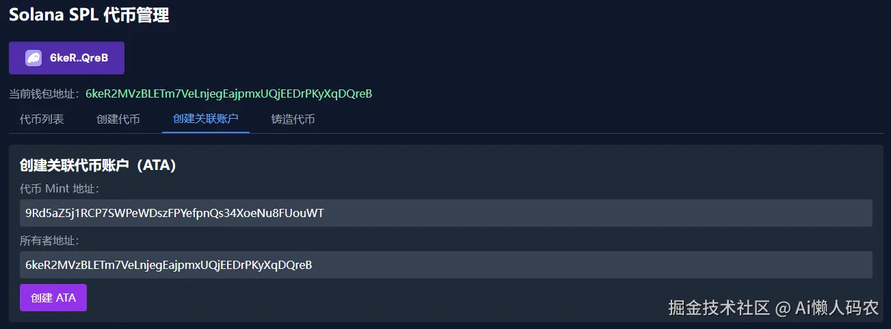Select the 创建关联账户 tab

pos(205,119)
